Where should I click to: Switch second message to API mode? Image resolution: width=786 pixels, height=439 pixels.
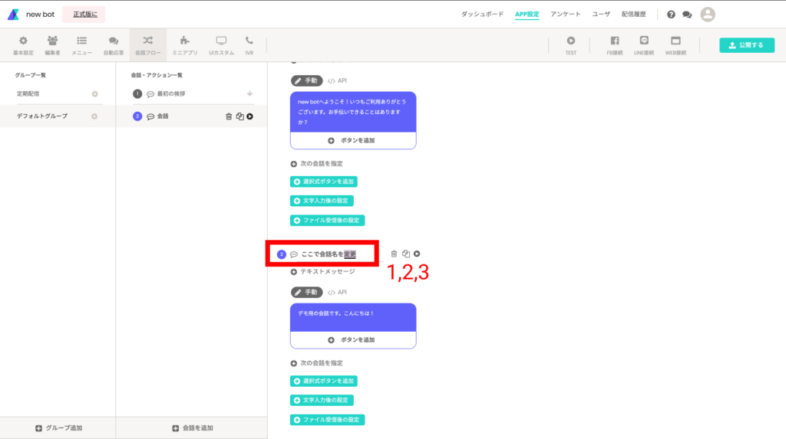(337, 293)
